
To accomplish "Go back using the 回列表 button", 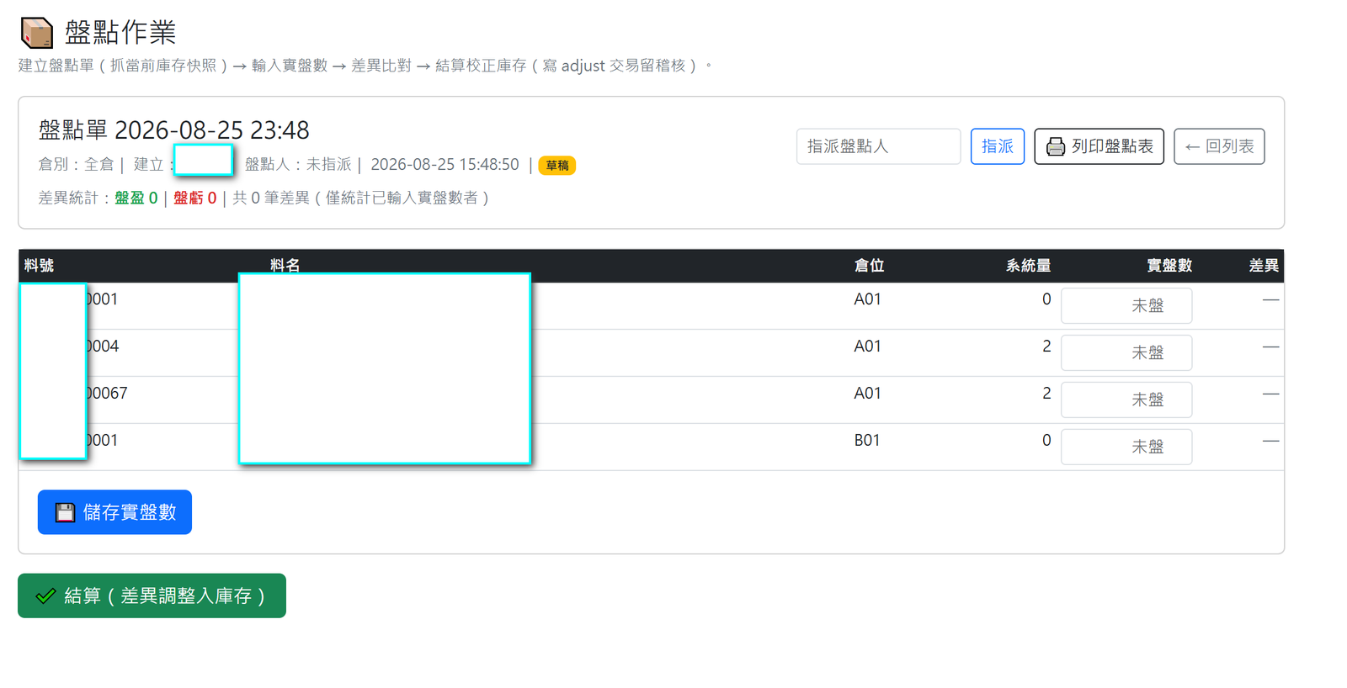I will coord(1219,146).
